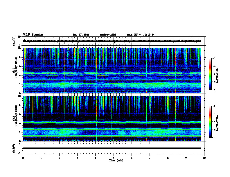
Task: Select the date text "Jan. 17, 2026"
Action: [x=81, y=35]
